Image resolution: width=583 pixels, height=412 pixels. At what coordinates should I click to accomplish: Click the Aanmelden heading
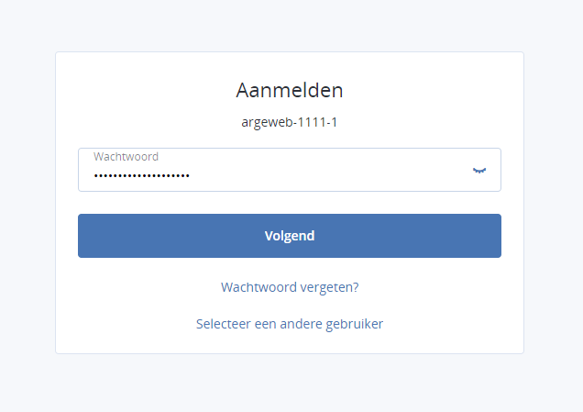point(290,90)
